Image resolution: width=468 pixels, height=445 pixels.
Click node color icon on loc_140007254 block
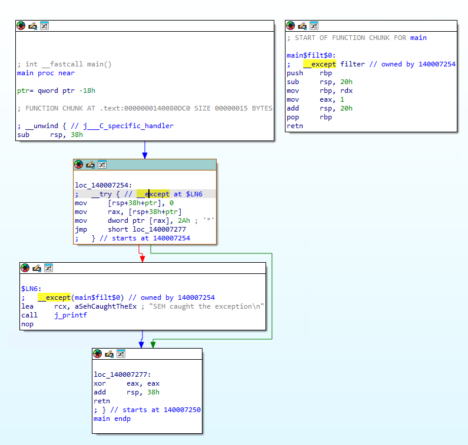(78, 165)
